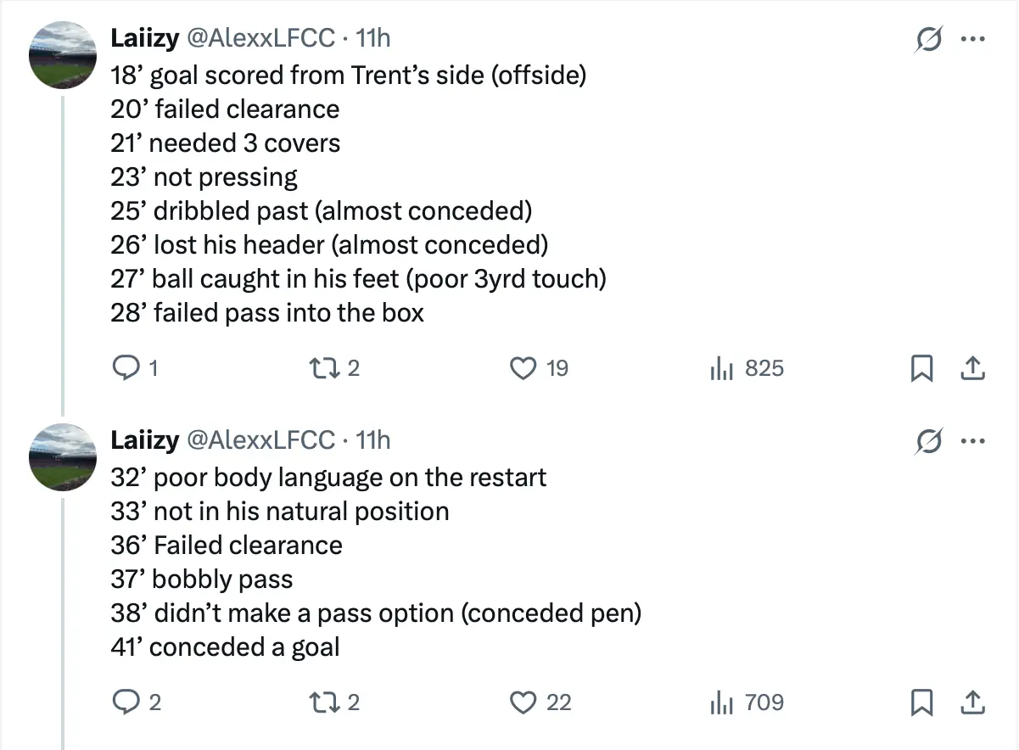Repost the tweet listing 18' to 28' events

tap(325, 367)
